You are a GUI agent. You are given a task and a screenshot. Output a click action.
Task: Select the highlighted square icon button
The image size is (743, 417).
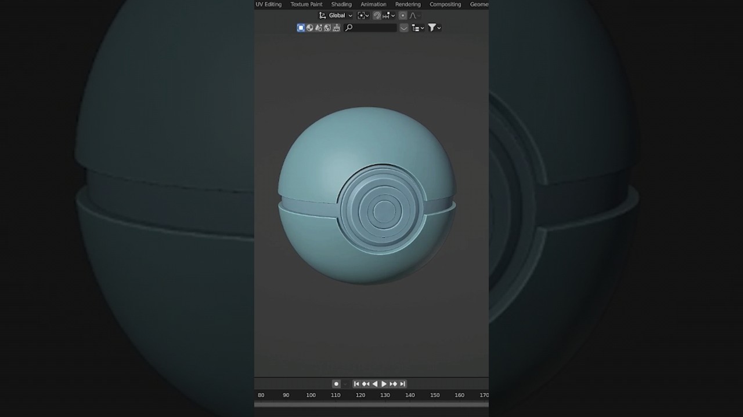tap(301, 28)
